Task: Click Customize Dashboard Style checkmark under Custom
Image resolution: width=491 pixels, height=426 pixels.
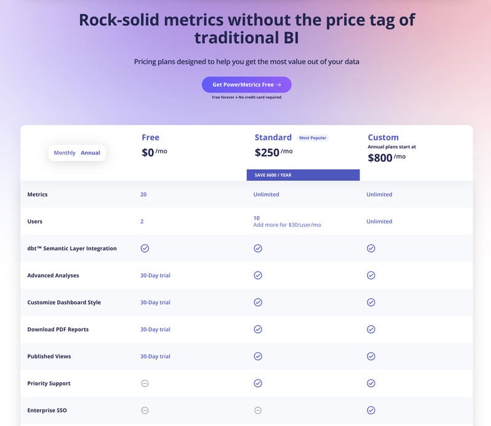Action: point(371,302)
